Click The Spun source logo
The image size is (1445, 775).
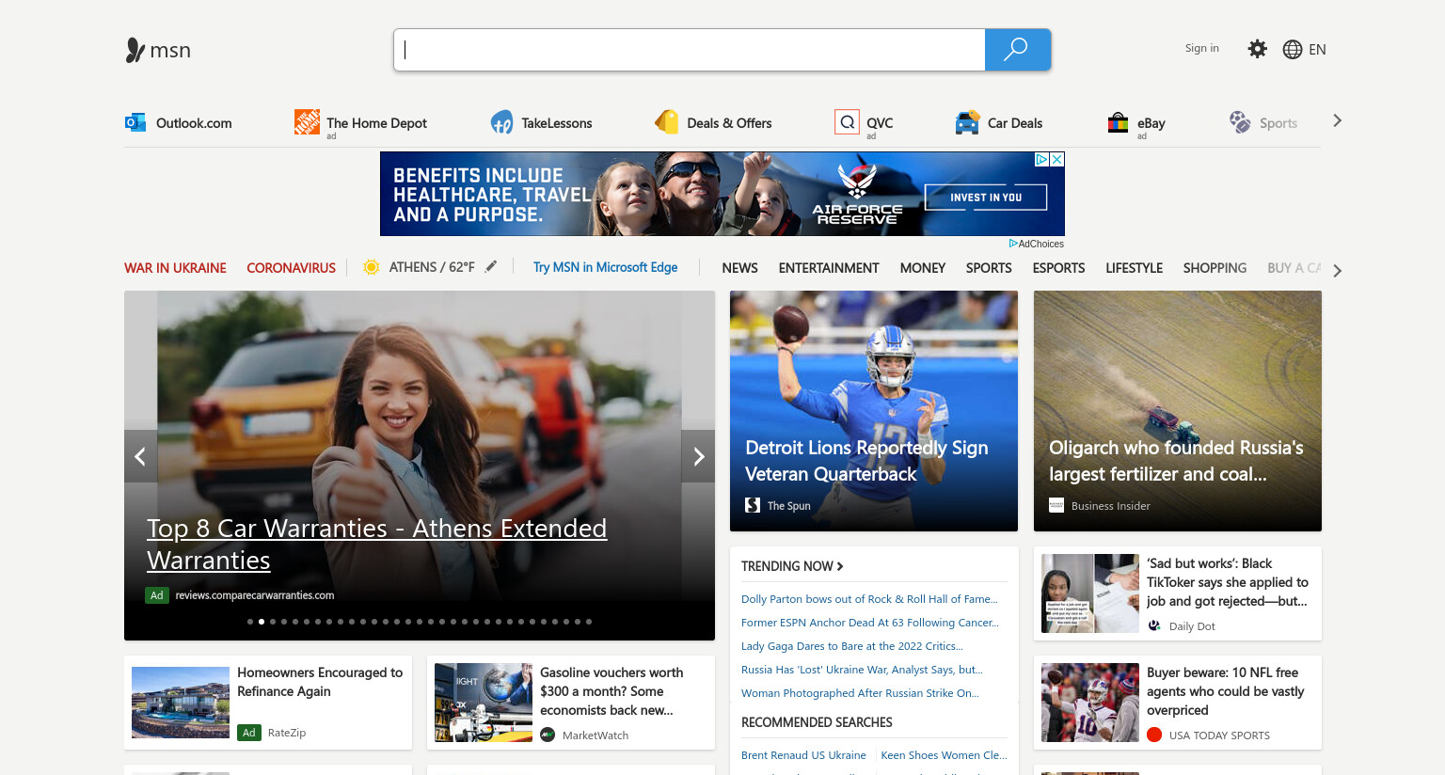(x=753, y=505)
